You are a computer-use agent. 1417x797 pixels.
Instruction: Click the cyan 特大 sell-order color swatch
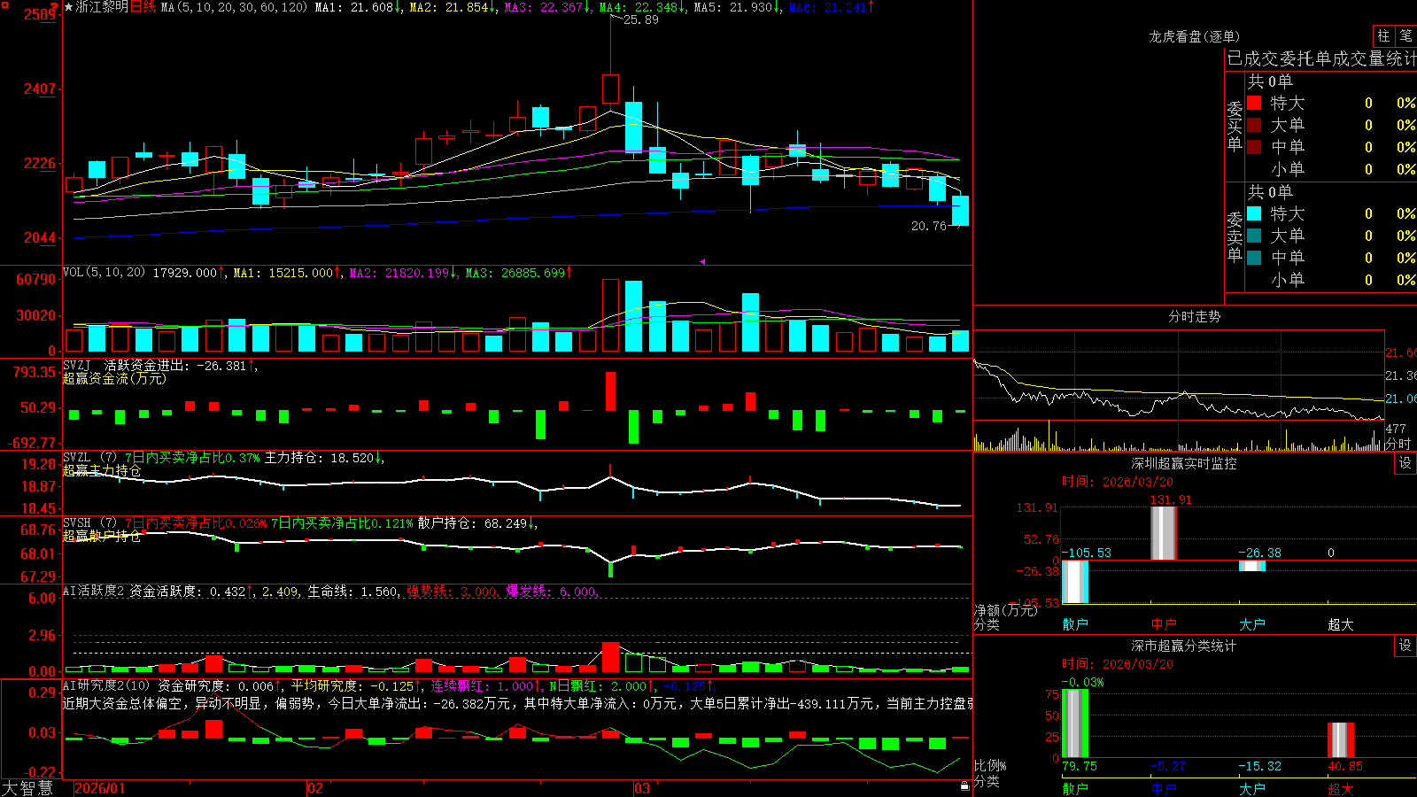(x=1254, y=213)
